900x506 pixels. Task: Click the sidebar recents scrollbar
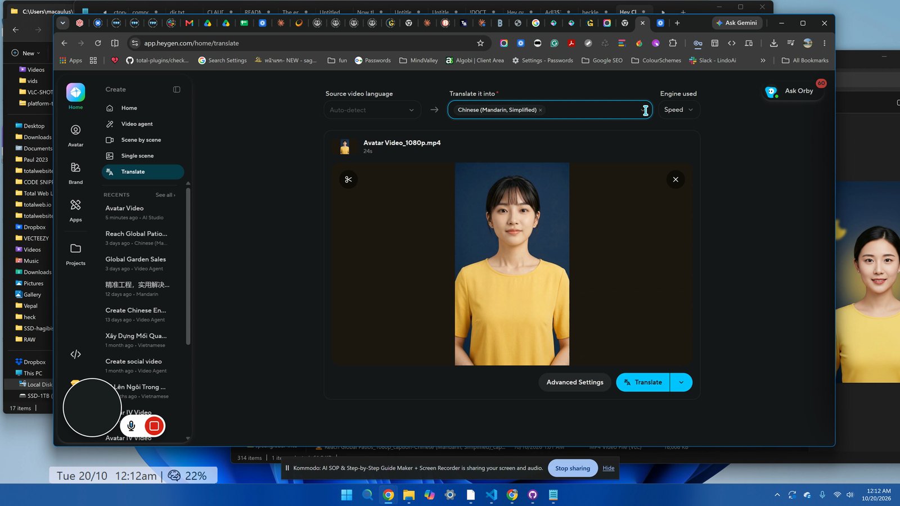pos(188,267)
